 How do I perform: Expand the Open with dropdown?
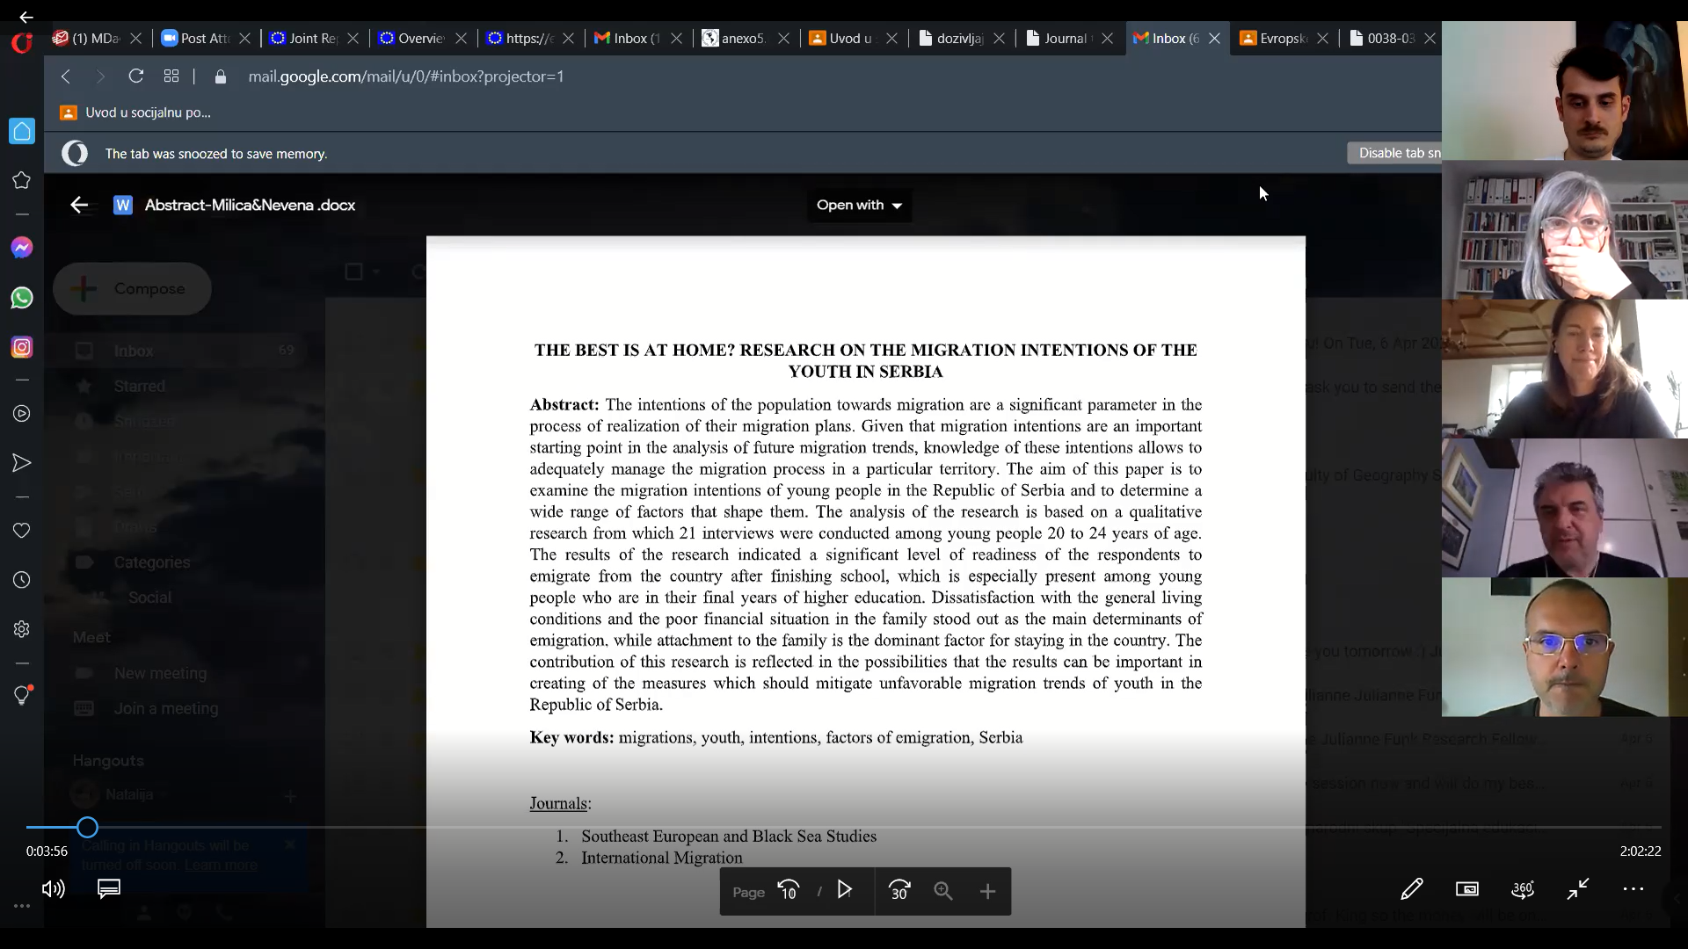pos(859,205)
